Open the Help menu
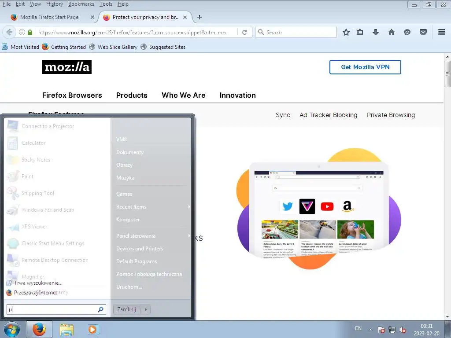Screen dimensions: 451x338 (x=123, y=4)
